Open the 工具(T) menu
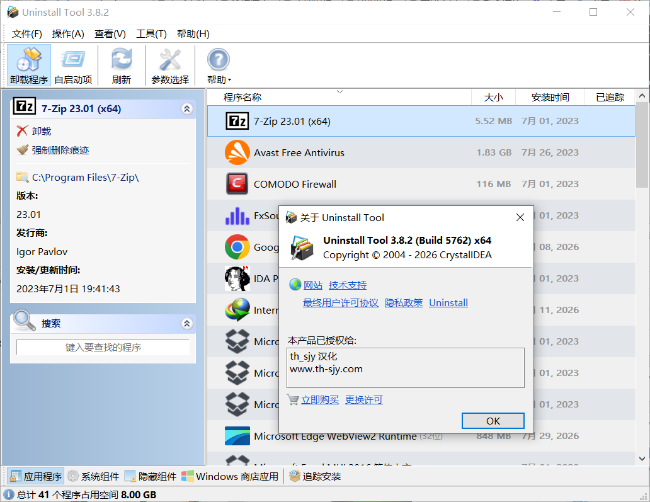 [151, 34]
